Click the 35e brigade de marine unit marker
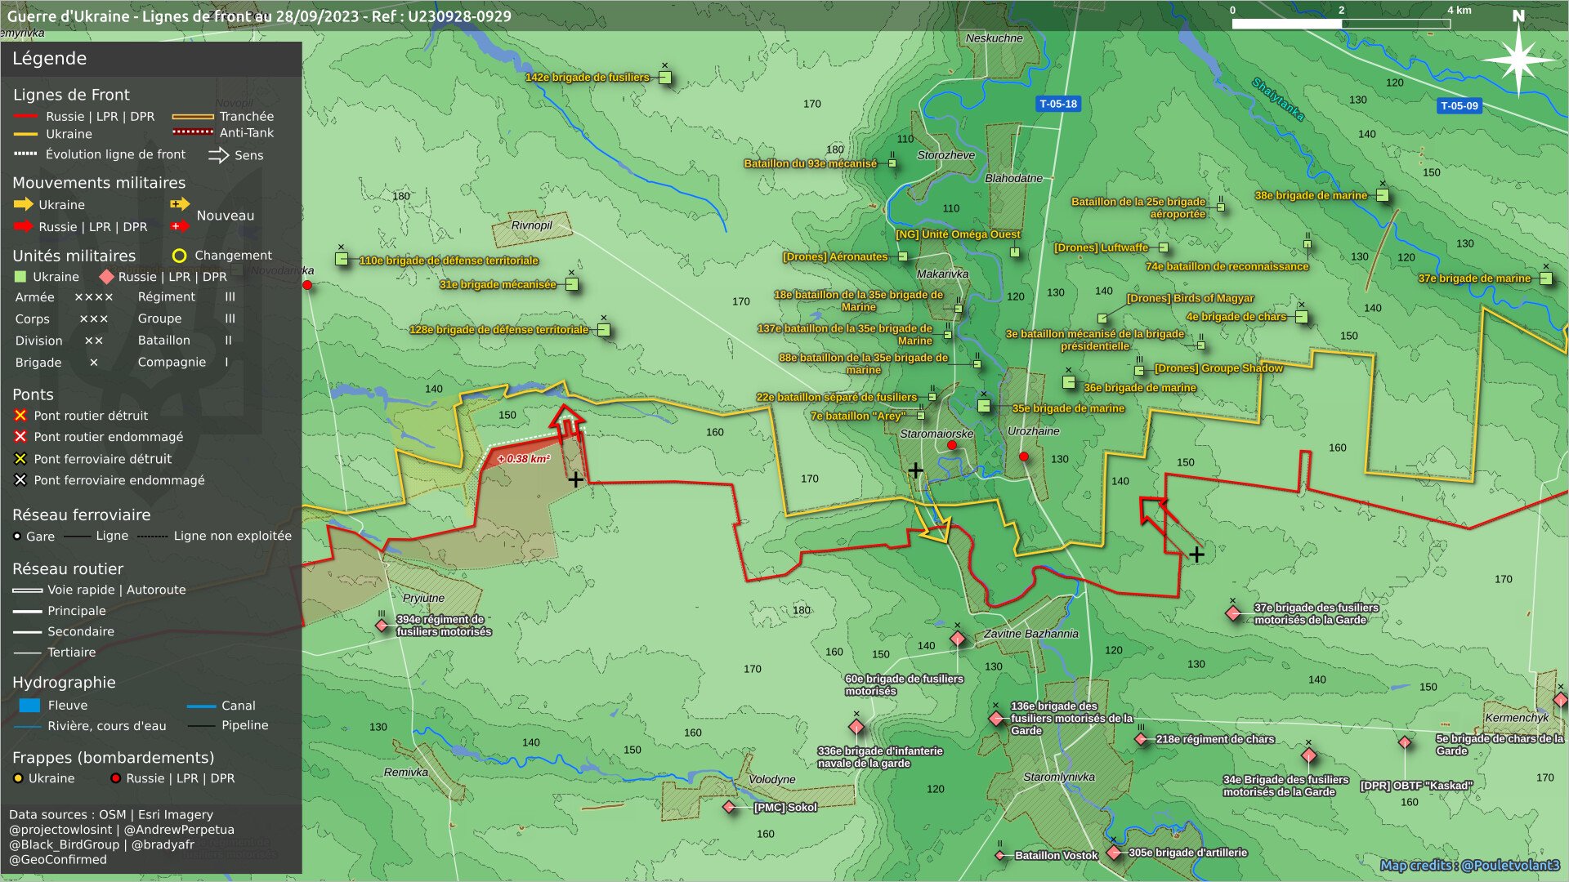 [984, 406]
